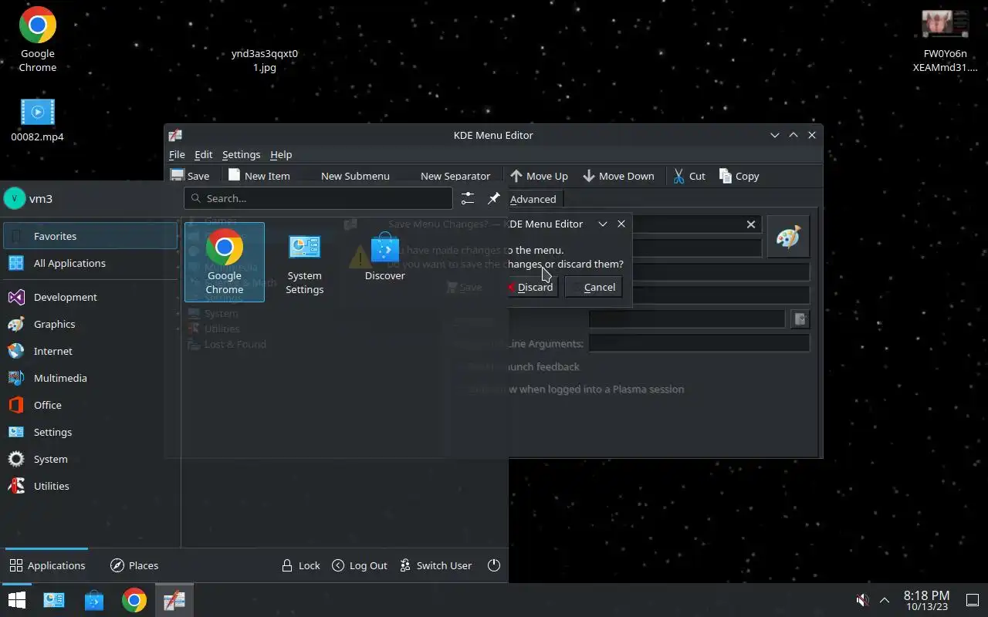The height and width of the screenshot is (617, 988).
Task: Click the dialog titlebar dropdown arrow
Action: coord(603,224)
